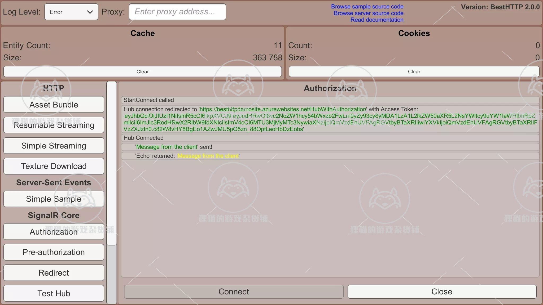The height and width of the screenshot is (305, 543).
Task: Open the Texture Download sample
Action: click(x=54, y=166)
